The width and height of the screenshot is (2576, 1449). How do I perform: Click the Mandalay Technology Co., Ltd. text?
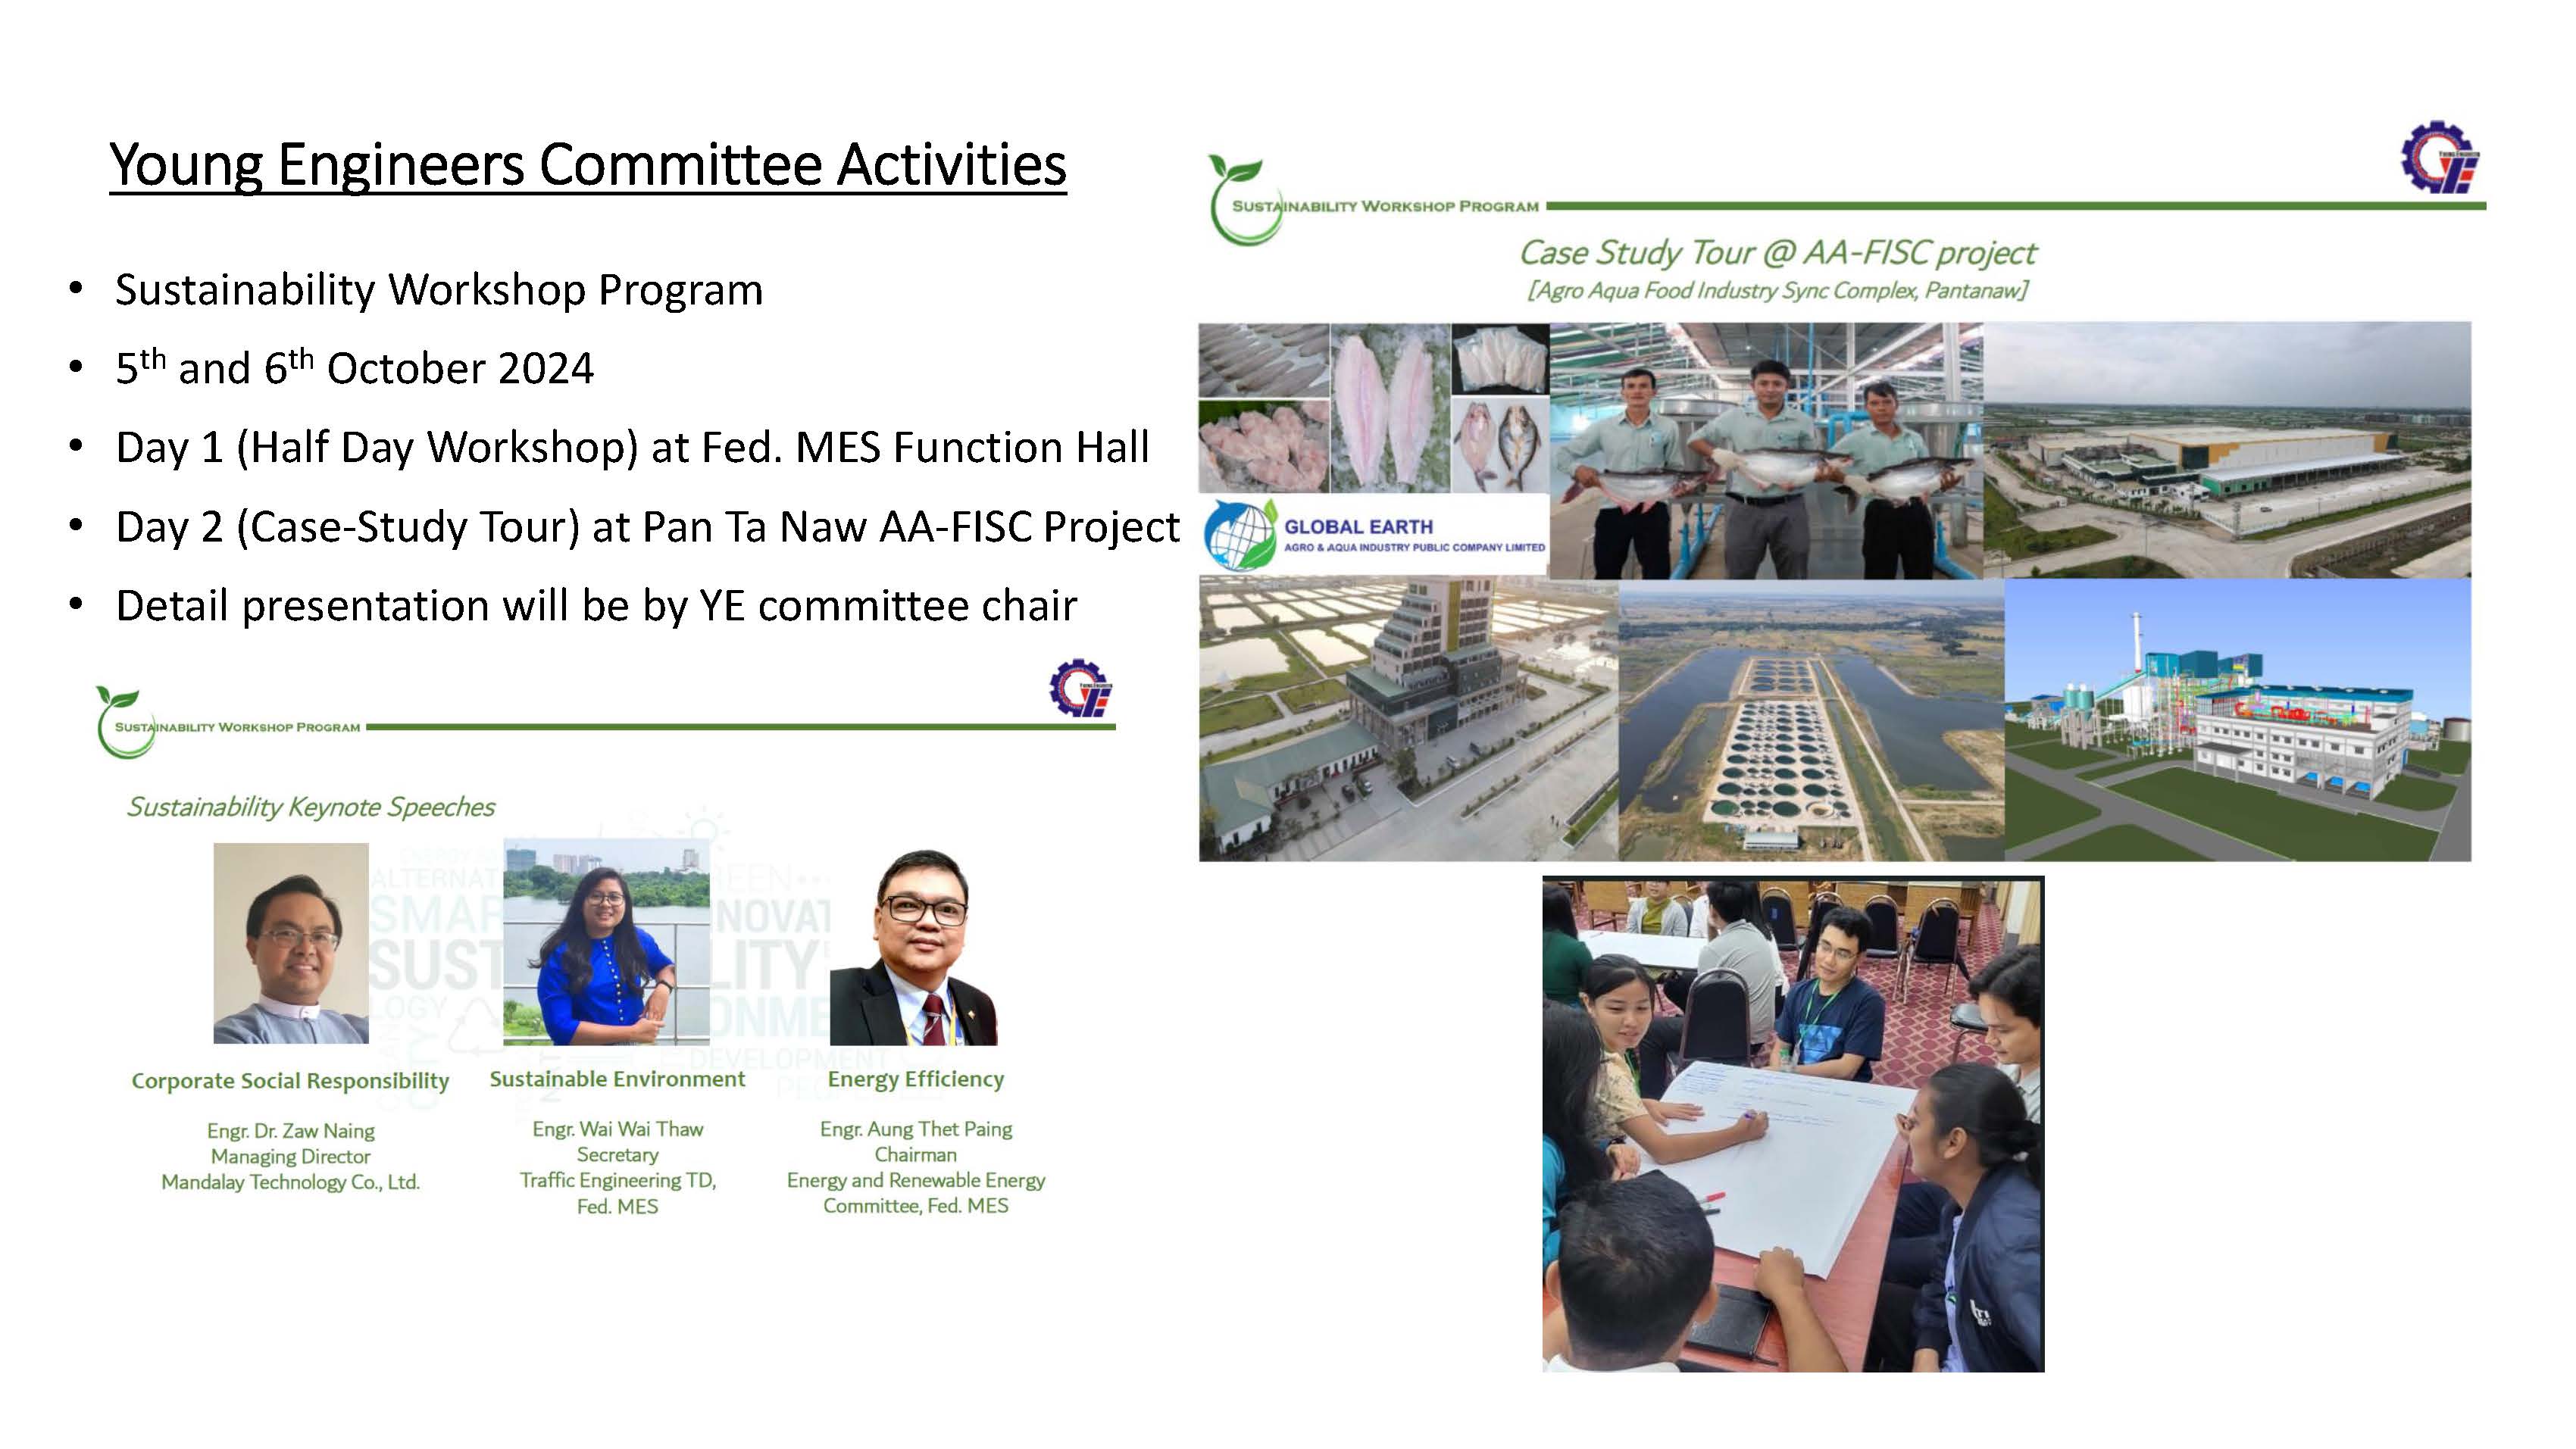coord(291,1182)
